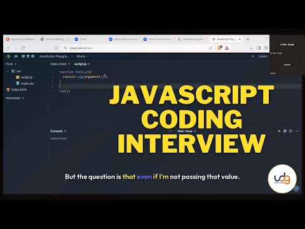Switch to the script.js editor tab
The height and width of the screenshot is (229, 305).
[x=80, y=64]
